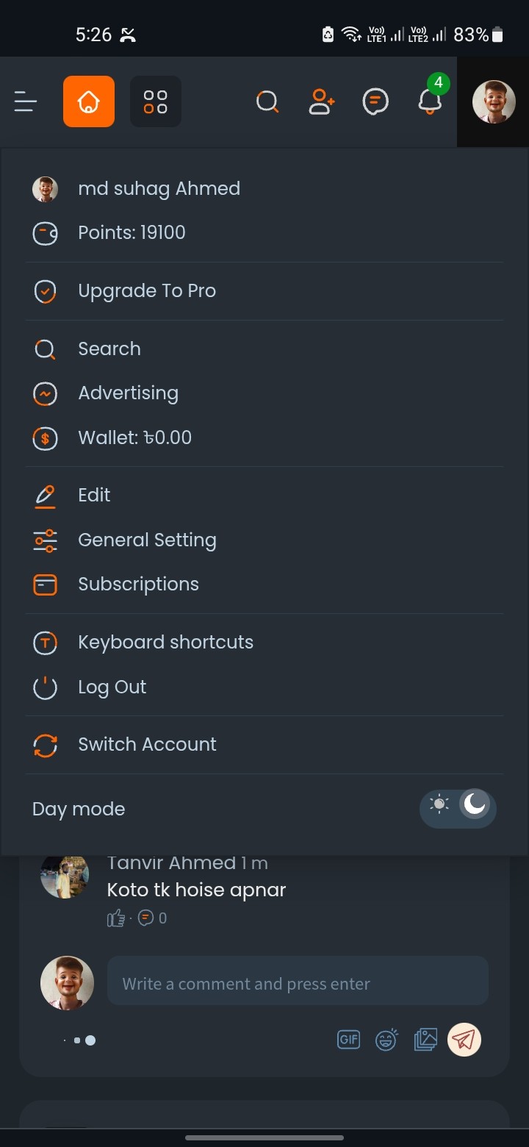Image resolution: width=529 pixels, height=1147 pixels.
Task: Open General Setting from the menu
Action: click(147, 540)
